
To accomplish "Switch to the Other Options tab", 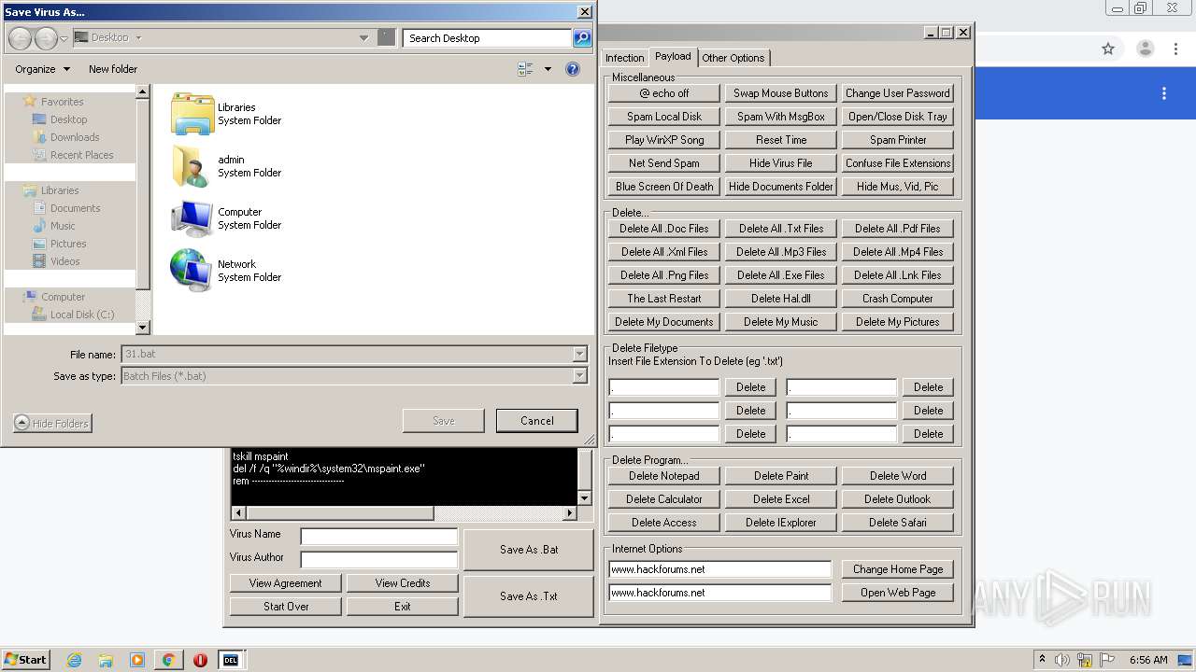I will 733,58.
